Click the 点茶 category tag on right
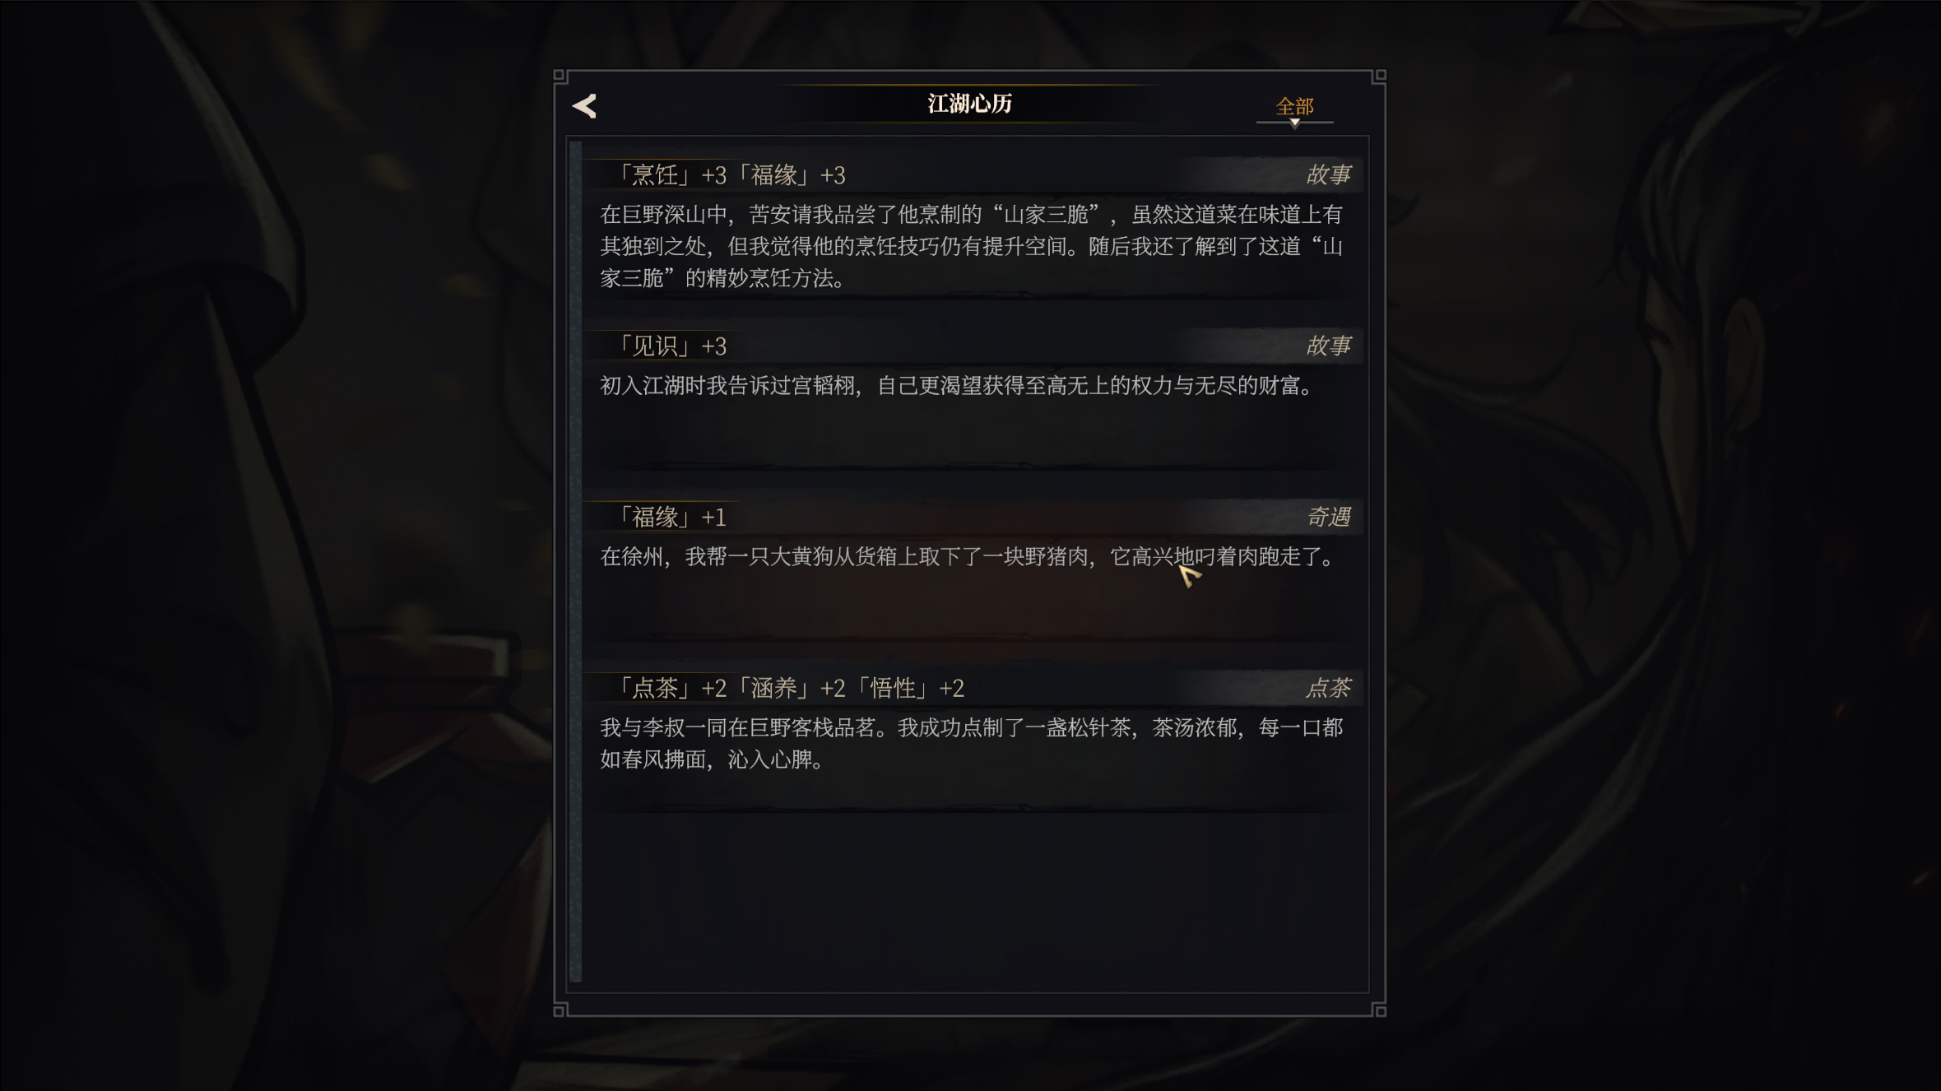This screenshot has width=1941, height=1091. coord(1328,688)
